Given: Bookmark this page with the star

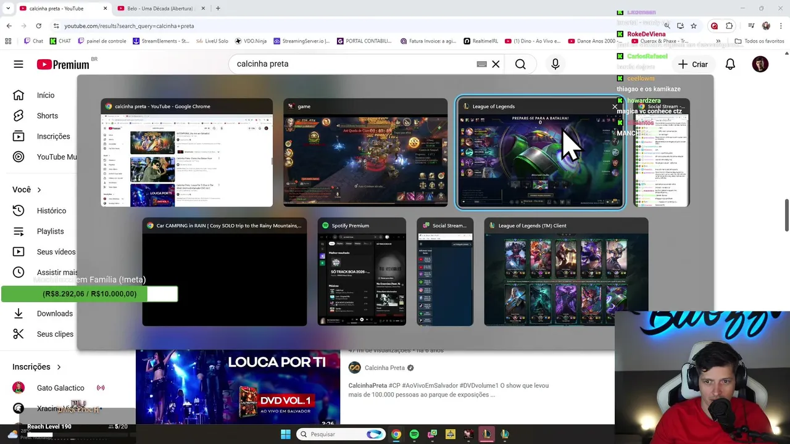Looking at the screenshot, I should (x=694, y=26).
